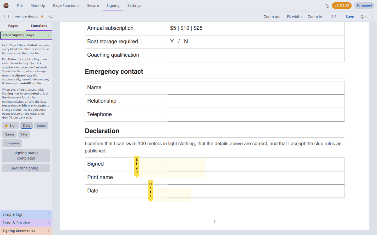The image size is (377, 235).
Task: Toggle dark mode moon icon
Action: coord(328,5)
